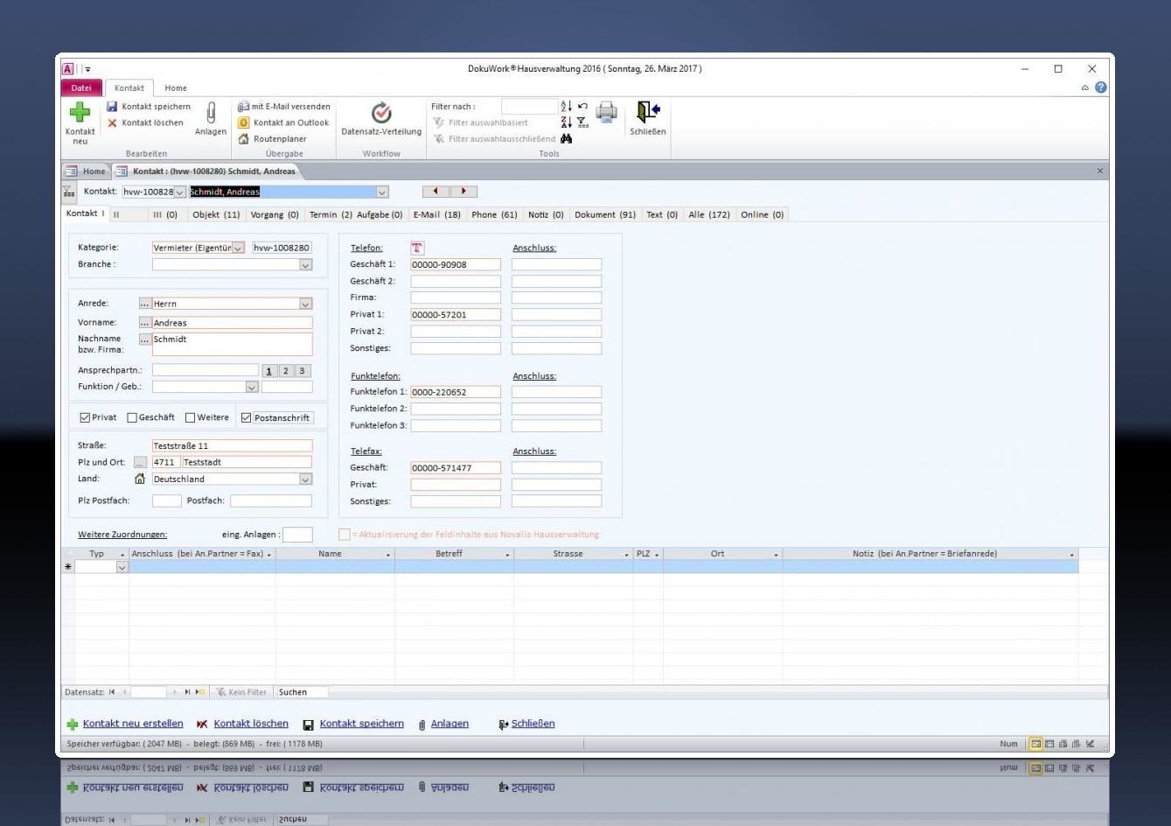1171x826 pixels.
Task: Open the Dokument (91) tab
Action: click(x=604, y=215)
